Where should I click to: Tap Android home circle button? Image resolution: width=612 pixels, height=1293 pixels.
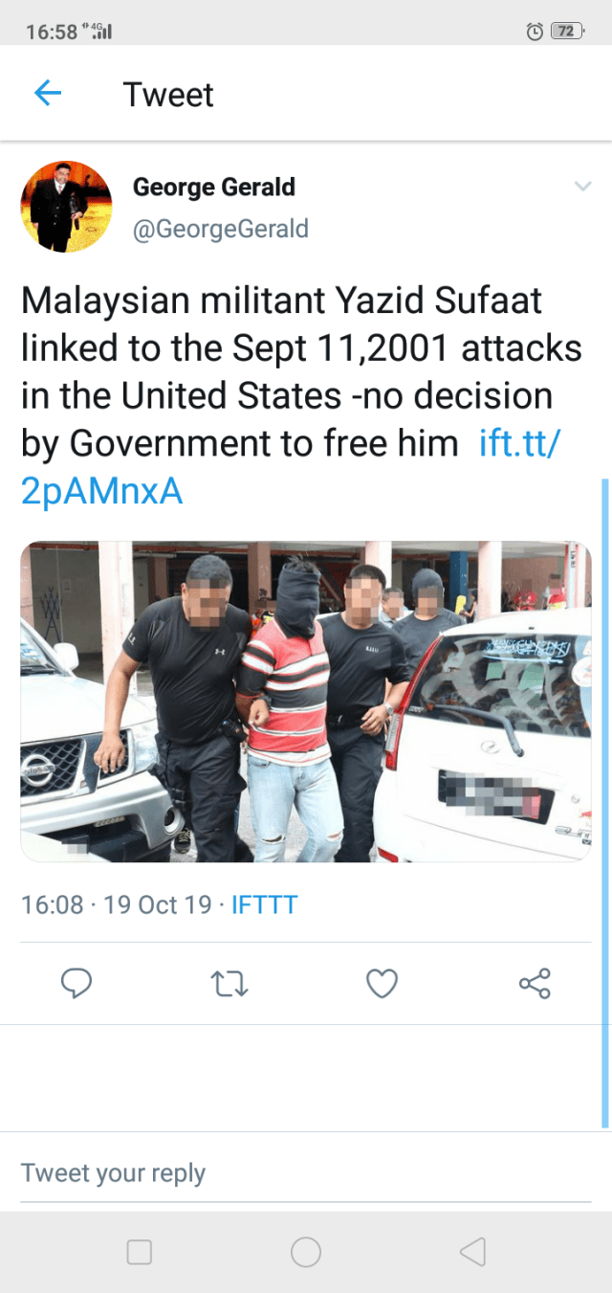point(306,1252)
